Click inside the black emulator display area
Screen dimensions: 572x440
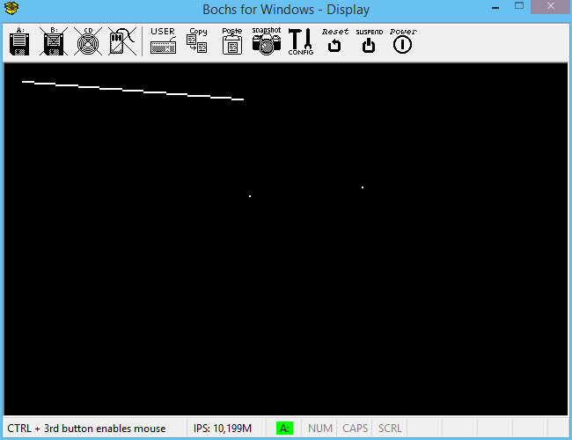point(286,239)
